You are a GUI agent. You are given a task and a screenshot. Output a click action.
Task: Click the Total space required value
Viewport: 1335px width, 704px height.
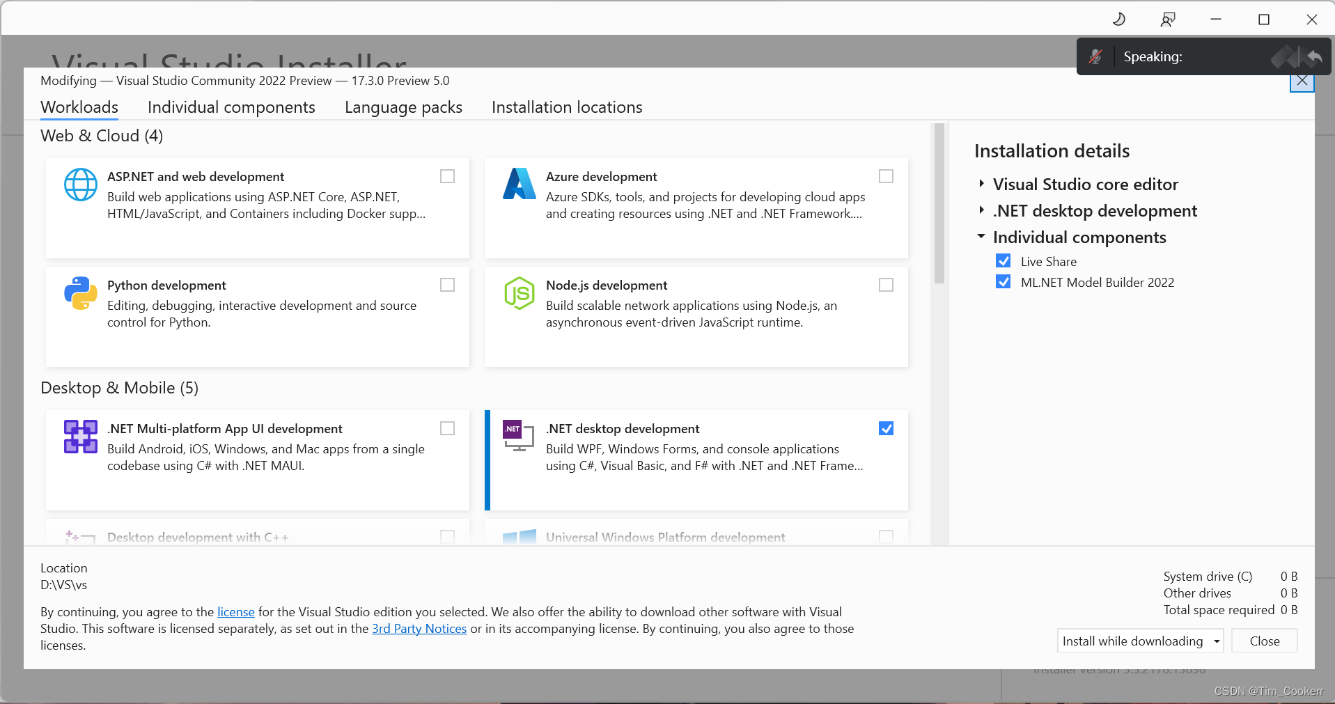click(1289, 610)
